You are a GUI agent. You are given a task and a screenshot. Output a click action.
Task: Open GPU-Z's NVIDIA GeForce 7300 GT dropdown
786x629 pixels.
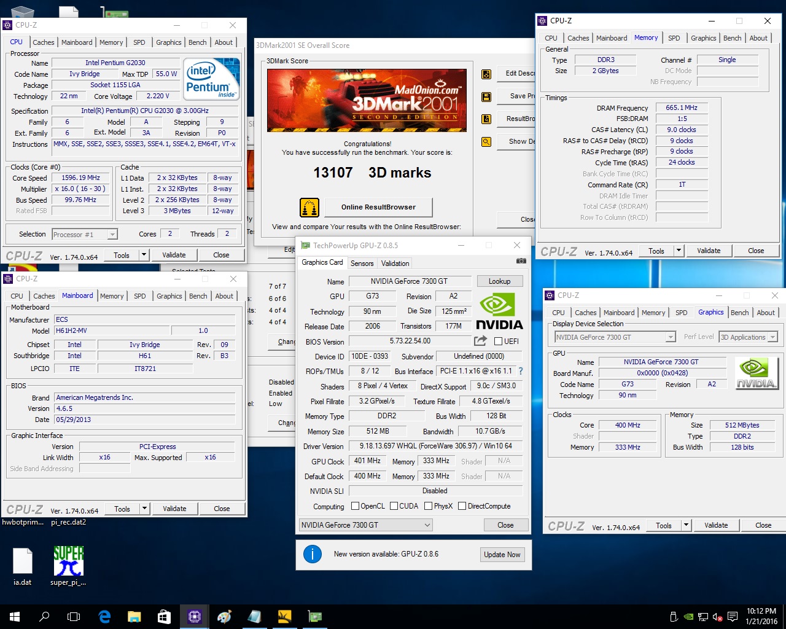[365, 525]
